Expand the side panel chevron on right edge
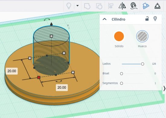This screenshot has height=118, width=166. [164, 88]
